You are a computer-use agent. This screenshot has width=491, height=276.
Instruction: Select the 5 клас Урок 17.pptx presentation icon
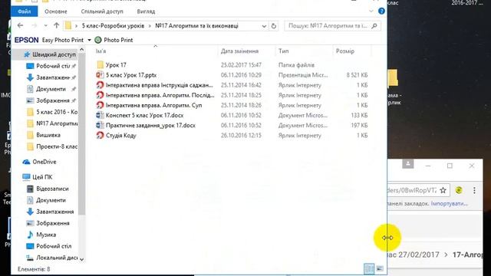[x=100, y=75]
